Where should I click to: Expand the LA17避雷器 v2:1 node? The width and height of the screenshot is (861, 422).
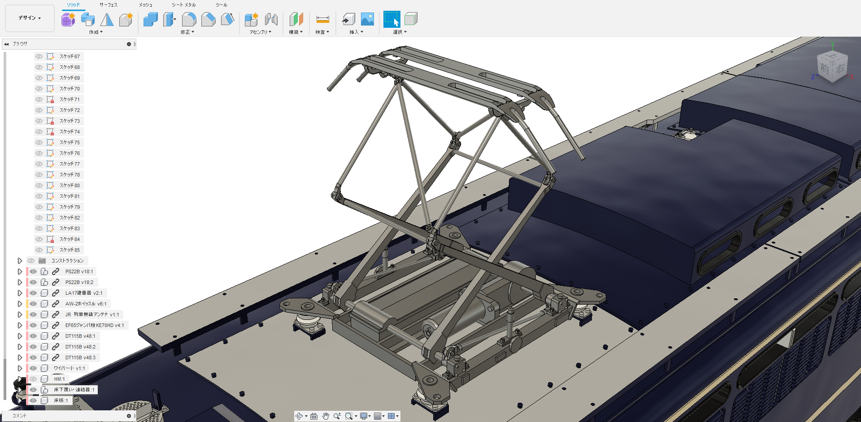click(20, 293)
